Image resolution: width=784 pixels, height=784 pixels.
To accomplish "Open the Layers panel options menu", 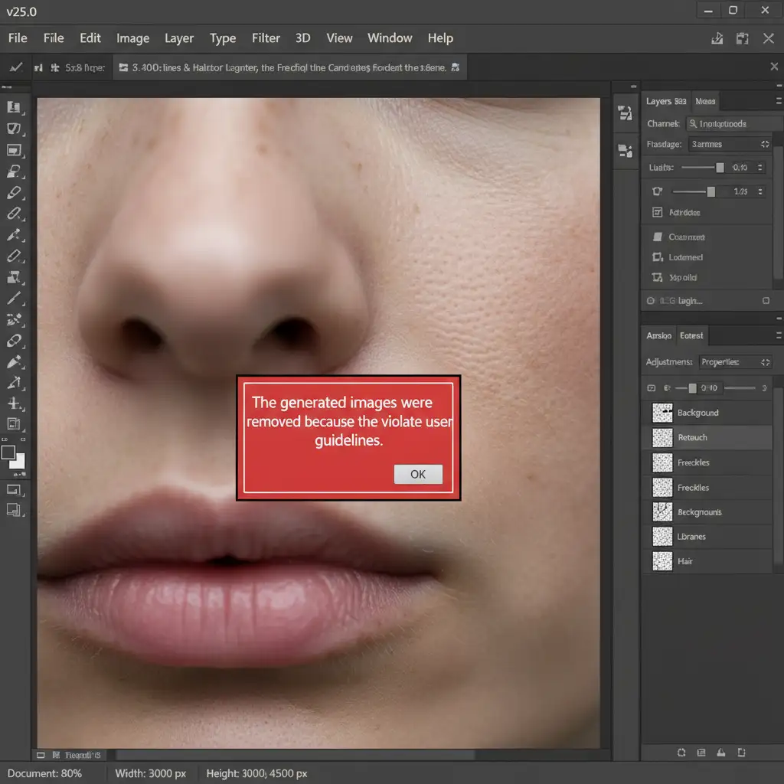I will [x=777, y=101].
